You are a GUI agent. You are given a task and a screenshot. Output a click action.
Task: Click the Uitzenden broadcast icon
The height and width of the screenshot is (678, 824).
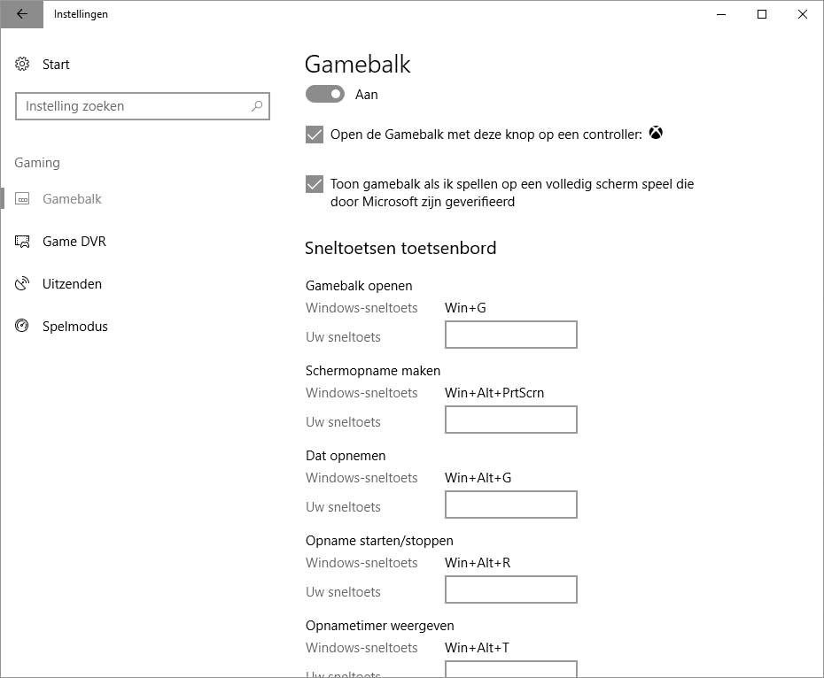pos(23,284)
